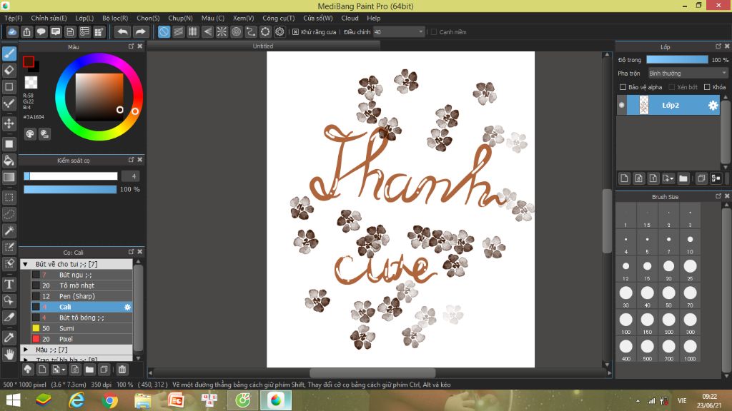Viewport: 732px width, 411px height.
Task: Enable the crisscross grid snap guide
Action: click(193, 31)
